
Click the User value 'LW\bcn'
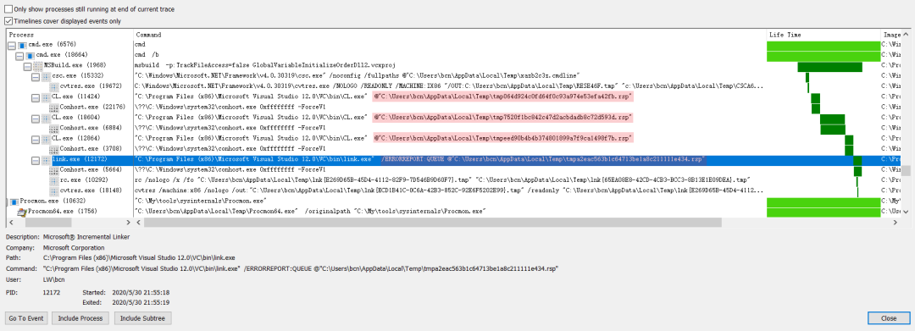point(53,279)
